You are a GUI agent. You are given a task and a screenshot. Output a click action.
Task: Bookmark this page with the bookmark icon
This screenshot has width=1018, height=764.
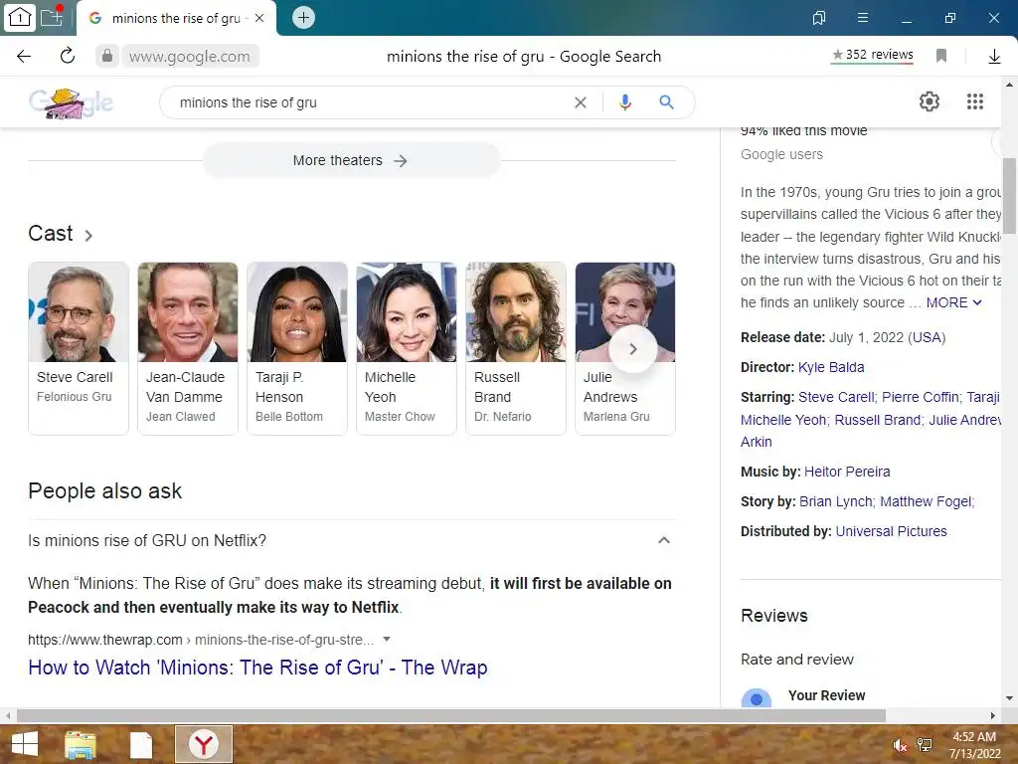click(x=941, y=56)
